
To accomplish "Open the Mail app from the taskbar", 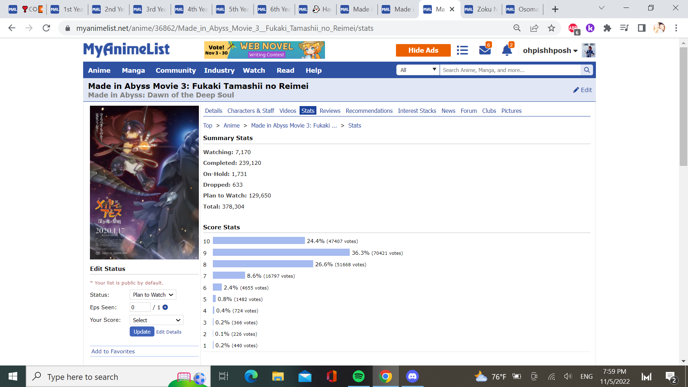I will pyautogui.click(x=305, y=376).
